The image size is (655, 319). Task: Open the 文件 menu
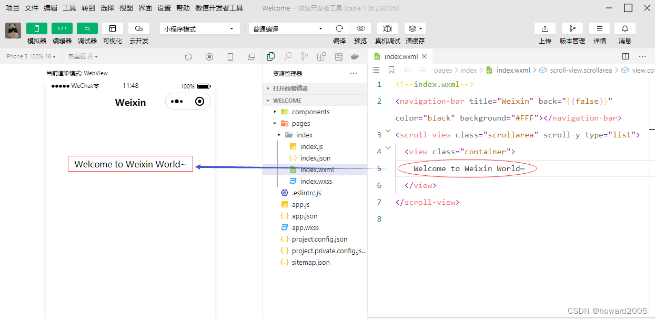click(x=32, y=8)
